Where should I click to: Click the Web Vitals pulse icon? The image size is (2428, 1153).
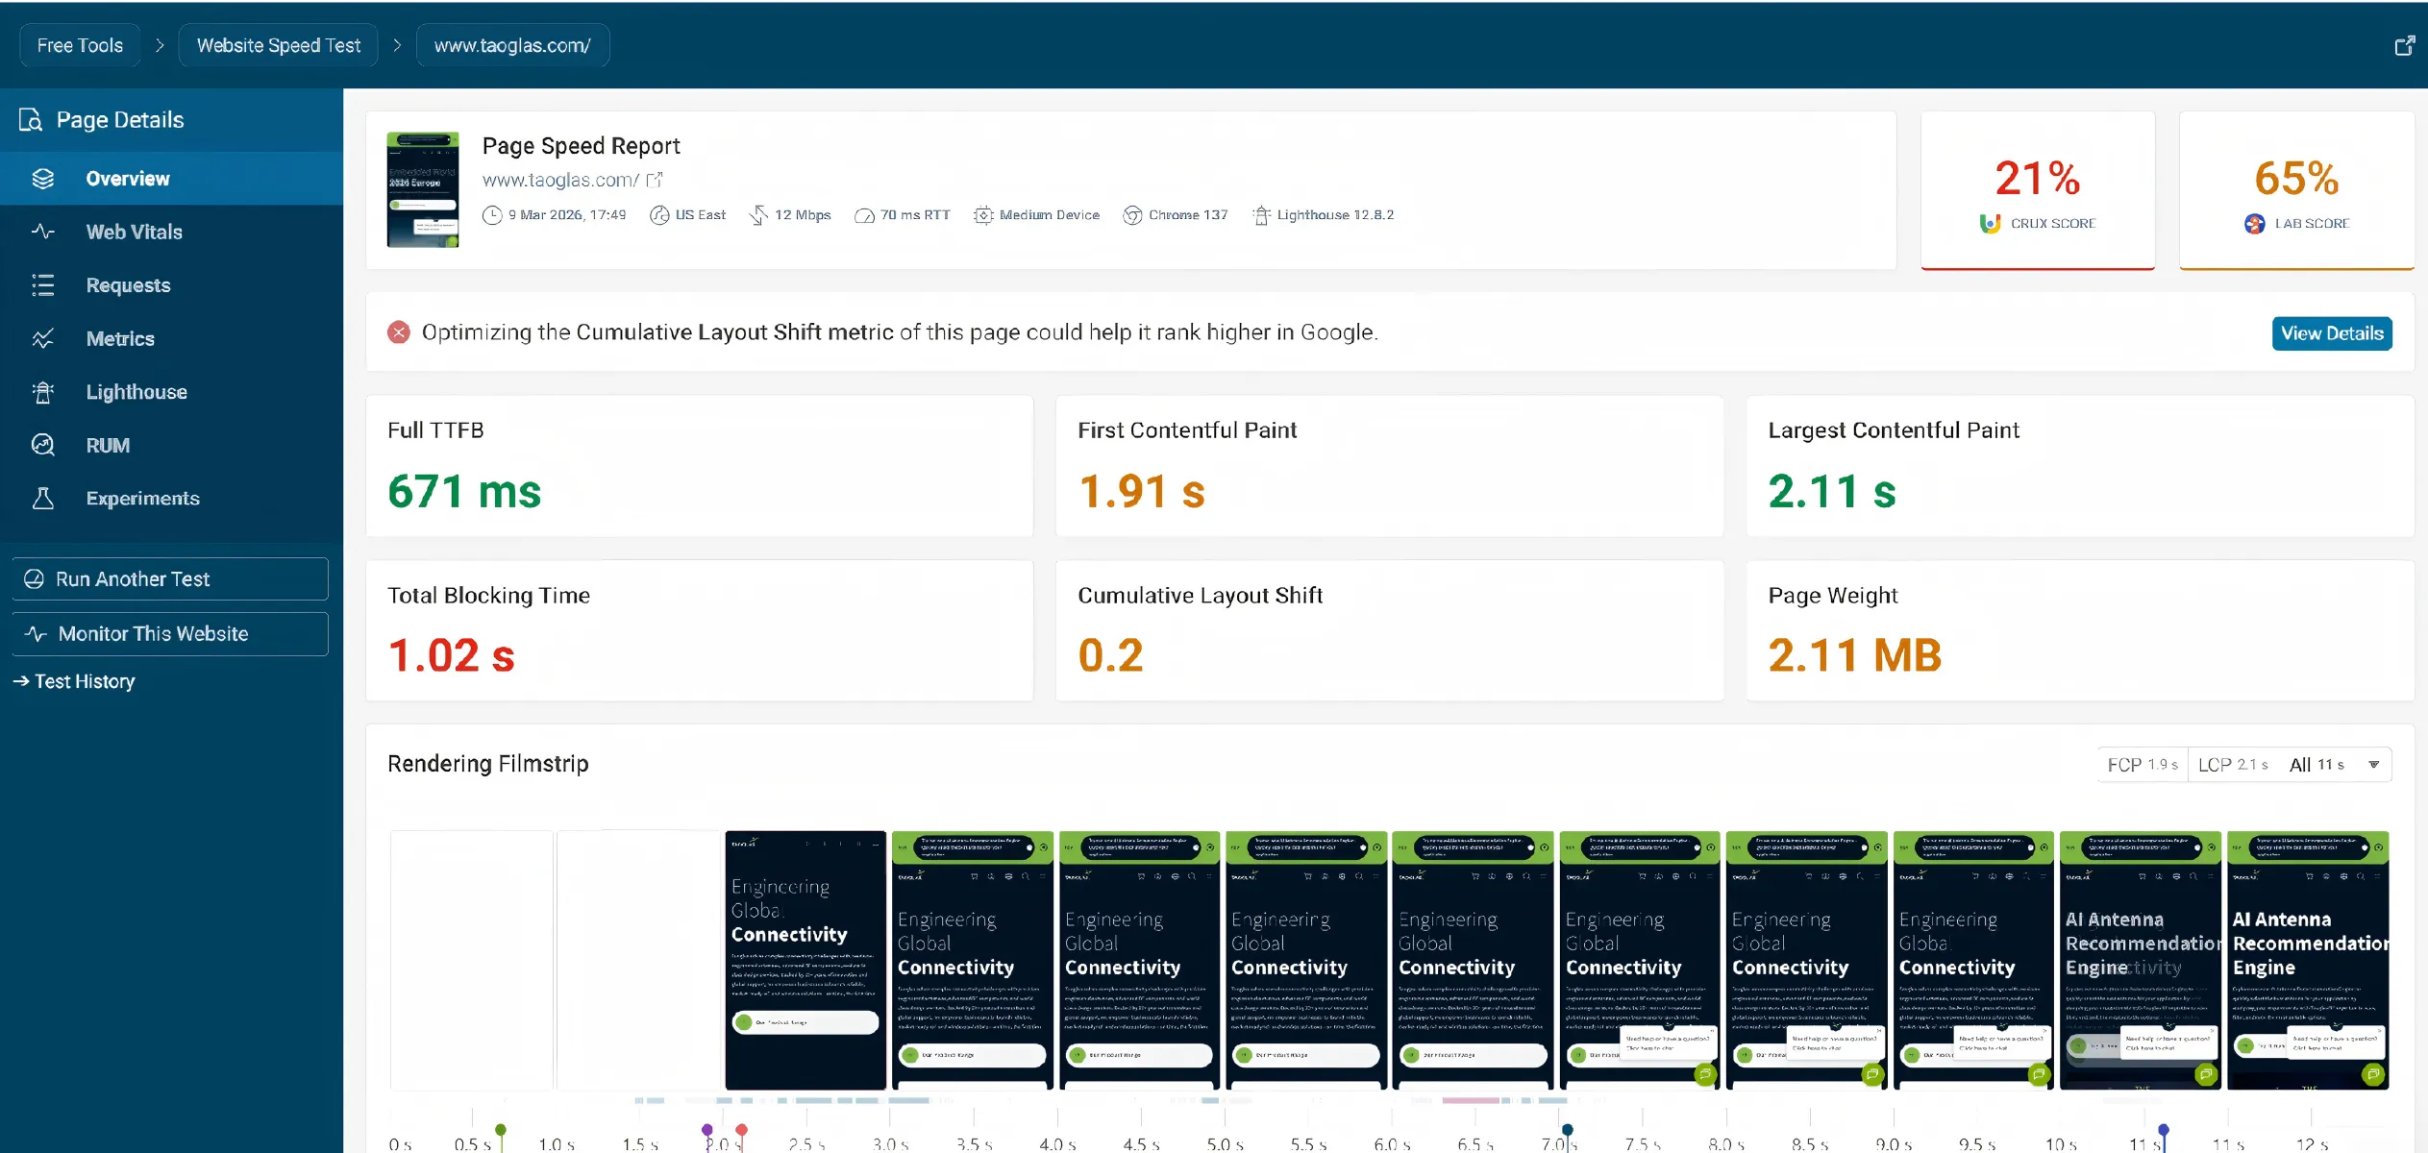(42, 232)
